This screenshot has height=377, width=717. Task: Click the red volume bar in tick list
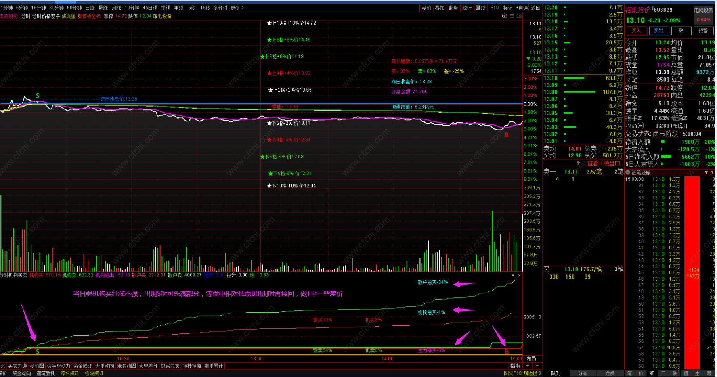coord(692,273)
